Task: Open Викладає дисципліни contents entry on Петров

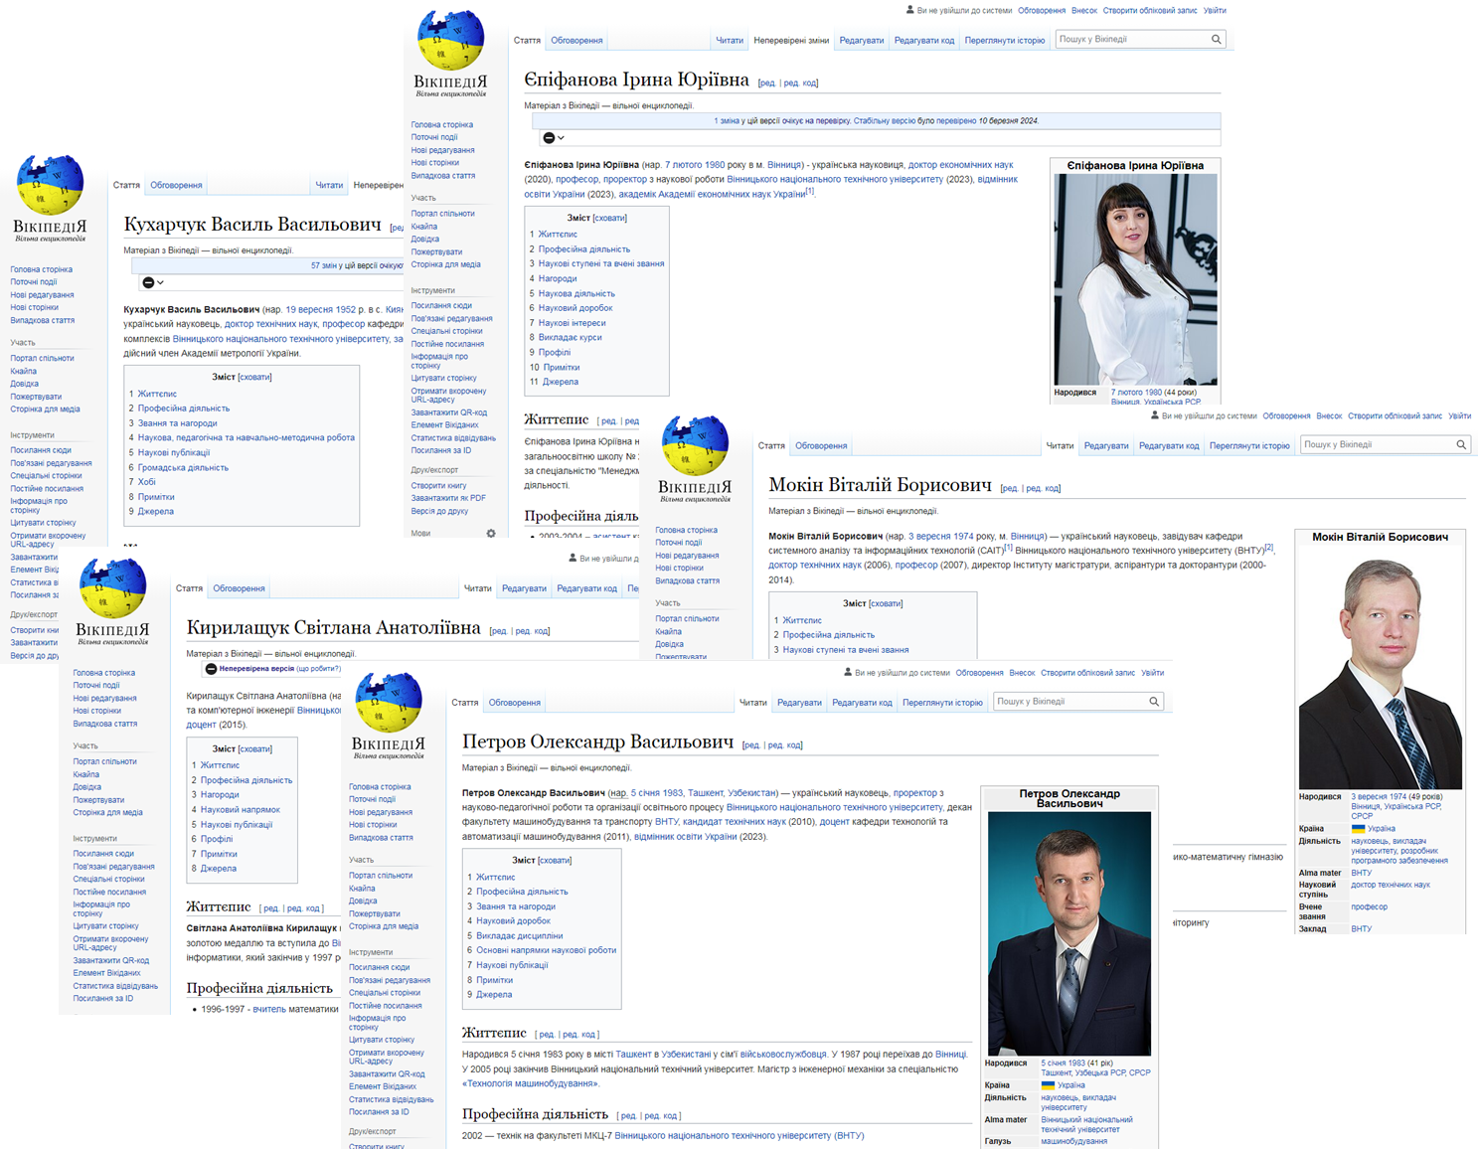Action: click(519, 935)
